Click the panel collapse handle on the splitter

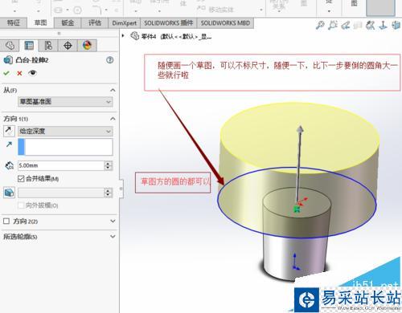point(121,189)
